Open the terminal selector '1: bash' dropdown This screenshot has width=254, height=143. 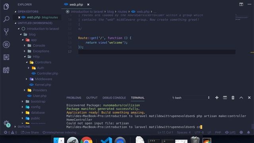(191, 98)
